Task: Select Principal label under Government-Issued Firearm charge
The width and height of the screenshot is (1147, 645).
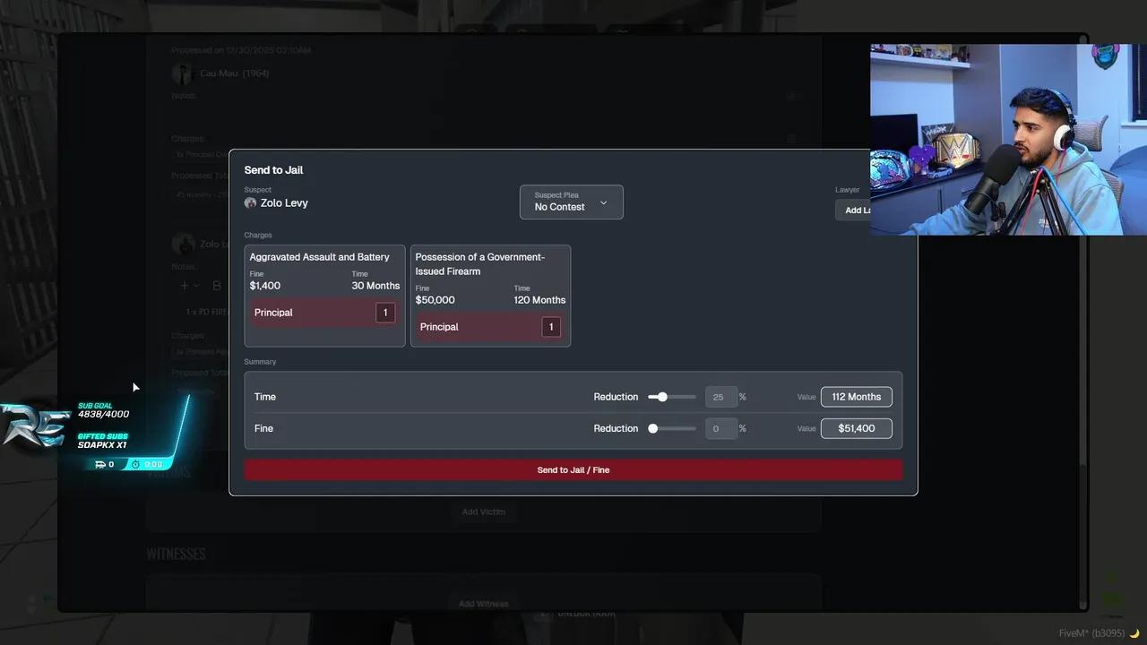Action: (x=439, y=327)
